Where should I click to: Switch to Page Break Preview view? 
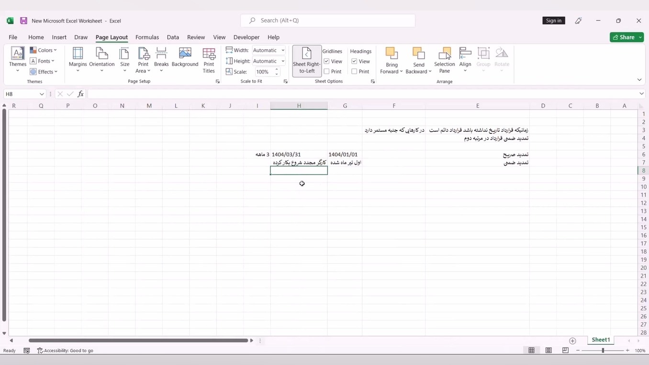[x=565, y=351]
